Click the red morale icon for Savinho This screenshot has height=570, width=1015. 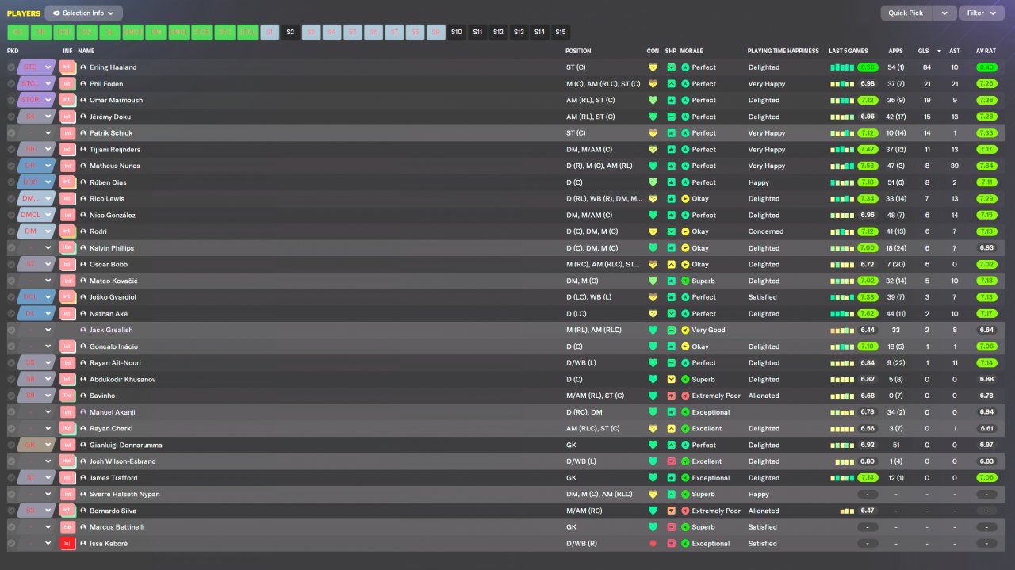(685, 396)
